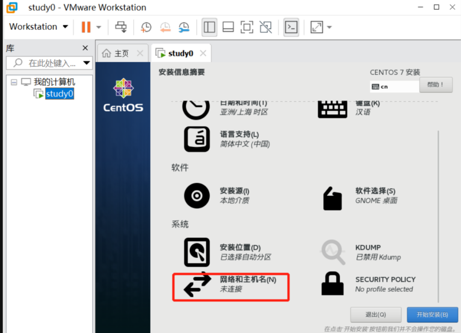Screen dimensions: 461x333
Task: Click the '简体中文 (中国)' language text
Action: pos(245,144)
